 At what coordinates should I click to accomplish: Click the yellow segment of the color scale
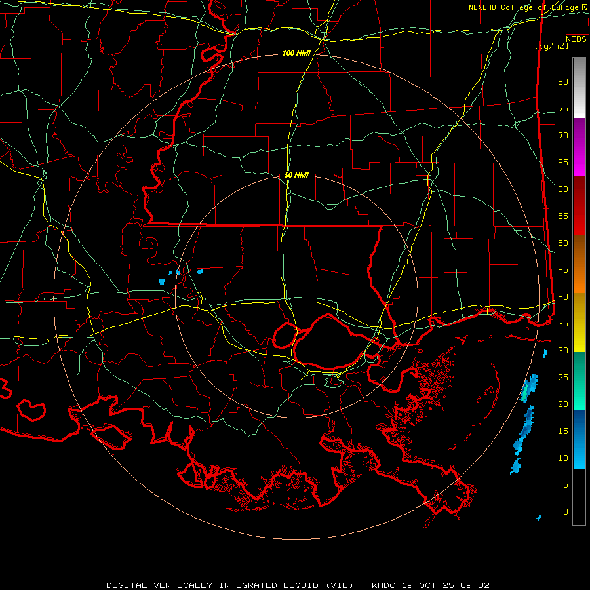(x=579, y=323)
